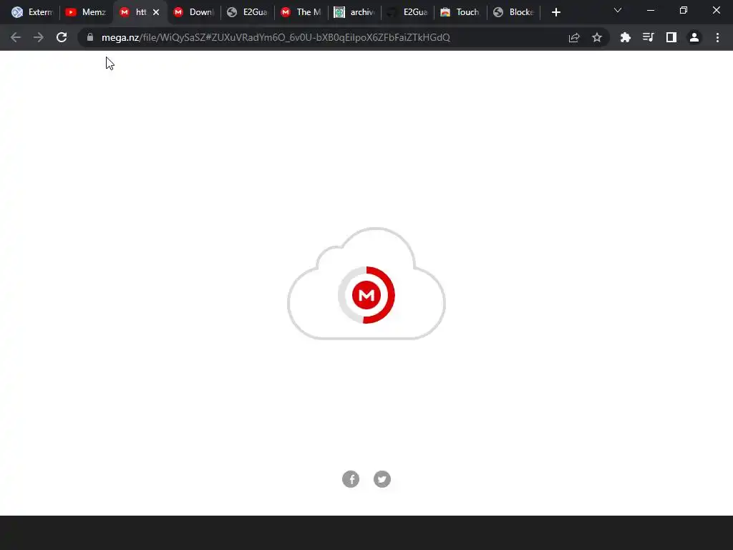Click the mega.nz address bar URL
The width and height of the screenshot is (733, 550).
(276, 37)
